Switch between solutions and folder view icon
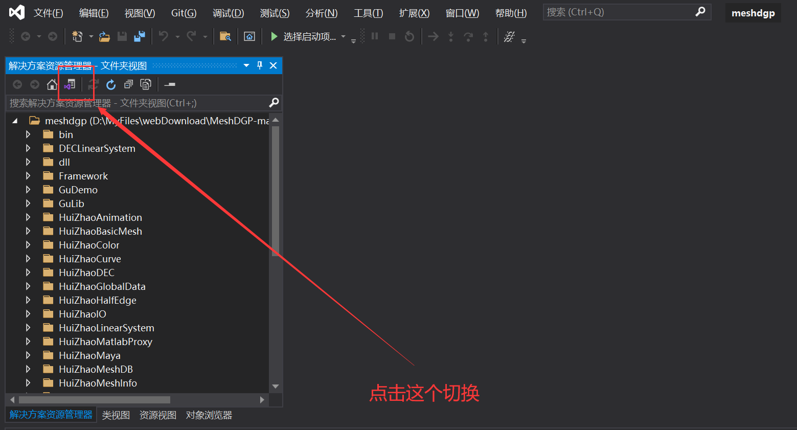Screen dimensions: 797x430 (x=70, y=84)
